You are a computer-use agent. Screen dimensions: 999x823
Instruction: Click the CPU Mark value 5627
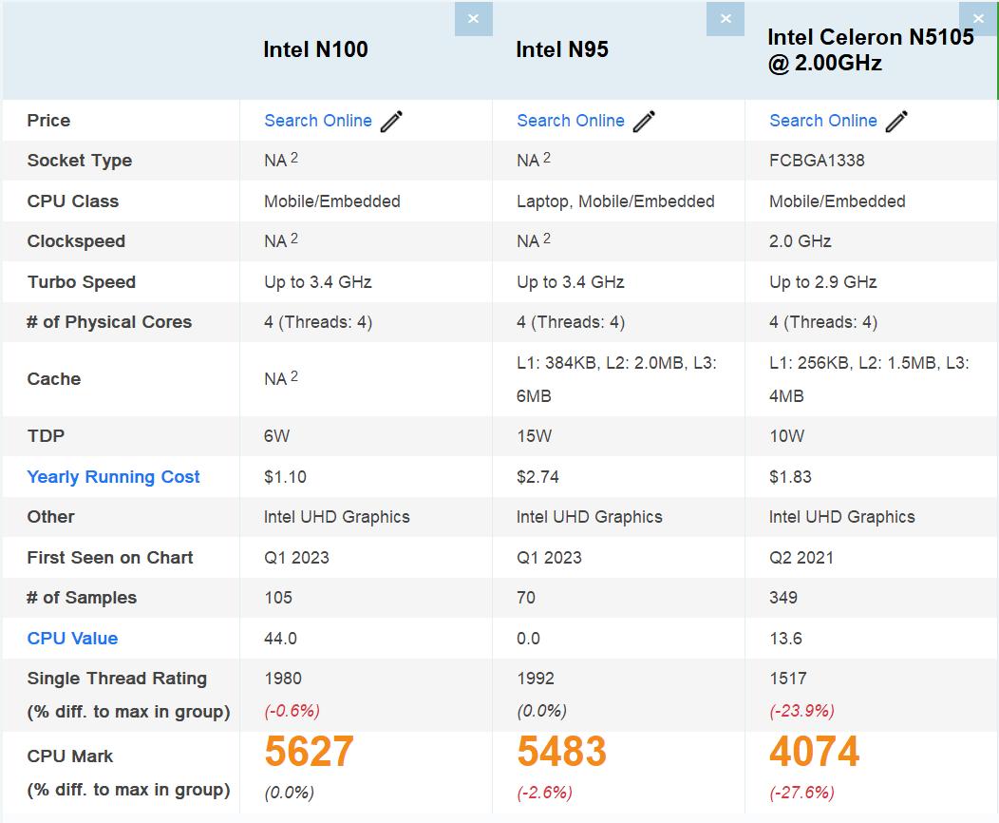click(308, 752)
